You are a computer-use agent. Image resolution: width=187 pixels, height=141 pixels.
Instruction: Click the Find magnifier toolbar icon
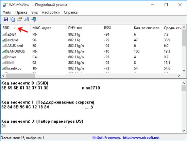[27, 19]
